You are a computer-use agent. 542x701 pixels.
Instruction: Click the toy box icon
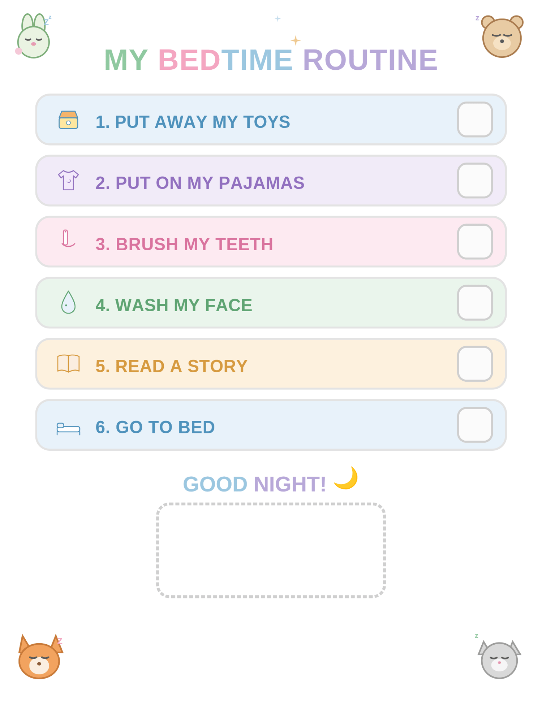[x=68, y=120]
